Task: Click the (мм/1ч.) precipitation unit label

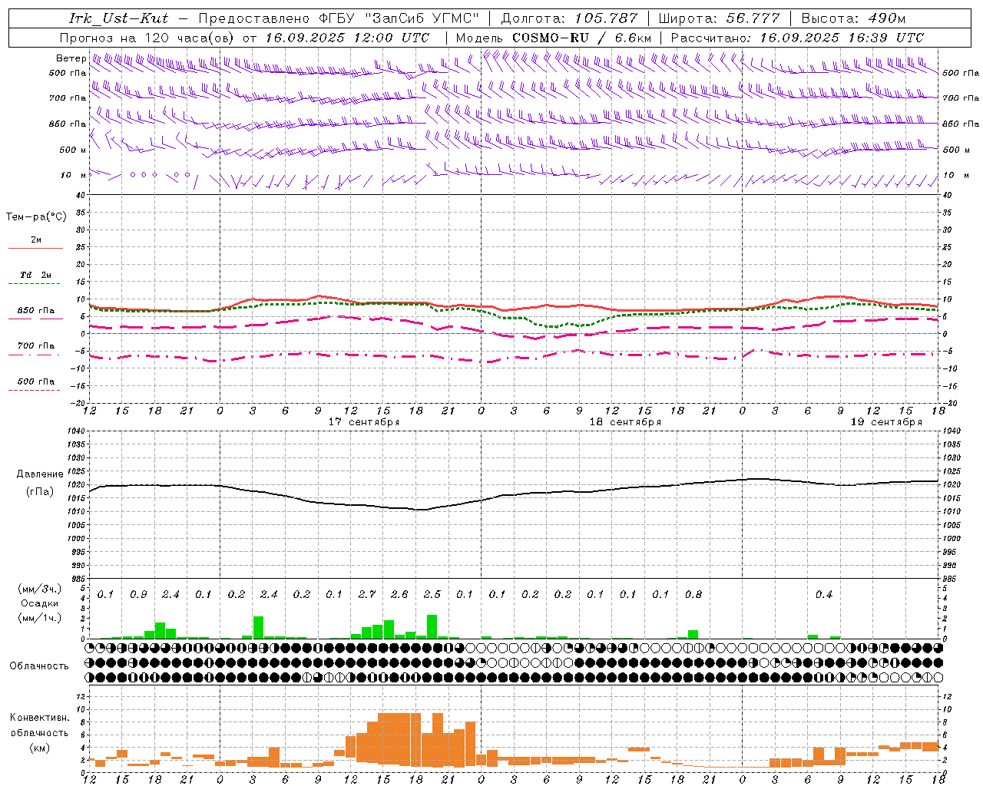Action: click(39, 618)
